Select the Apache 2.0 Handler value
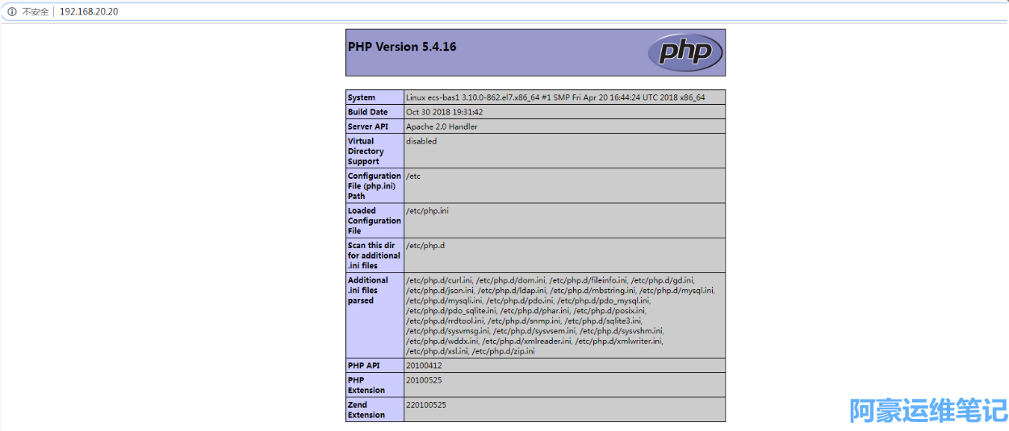This screenshot has height=431, width=1009. [x=442, y=126]
